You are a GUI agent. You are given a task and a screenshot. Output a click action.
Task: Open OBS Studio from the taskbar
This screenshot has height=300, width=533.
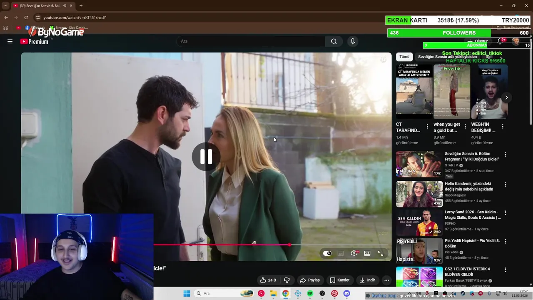point(322,293)
